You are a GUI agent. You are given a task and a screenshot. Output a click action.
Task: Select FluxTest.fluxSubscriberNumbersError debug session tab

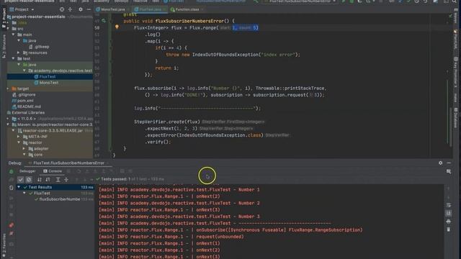coord(68,163)
